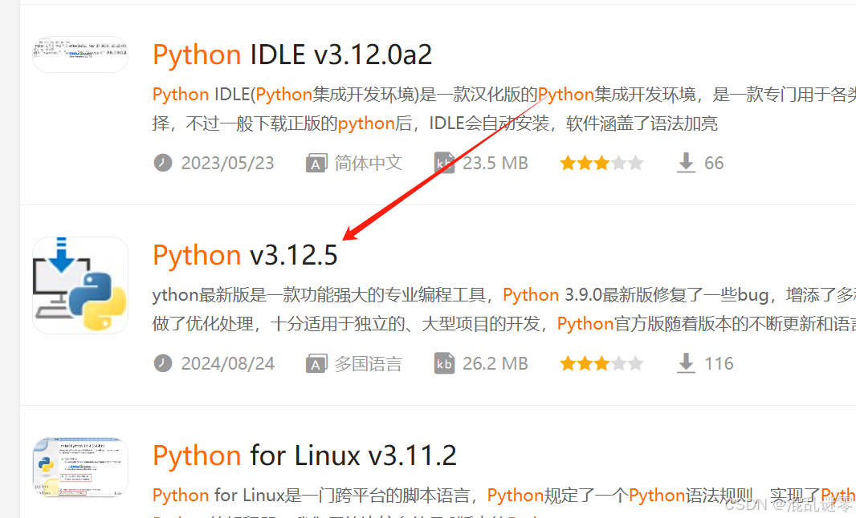Click the Python IDLE description starting 'Python IDLE(Python集成开发环境)'

coord(503,95)
